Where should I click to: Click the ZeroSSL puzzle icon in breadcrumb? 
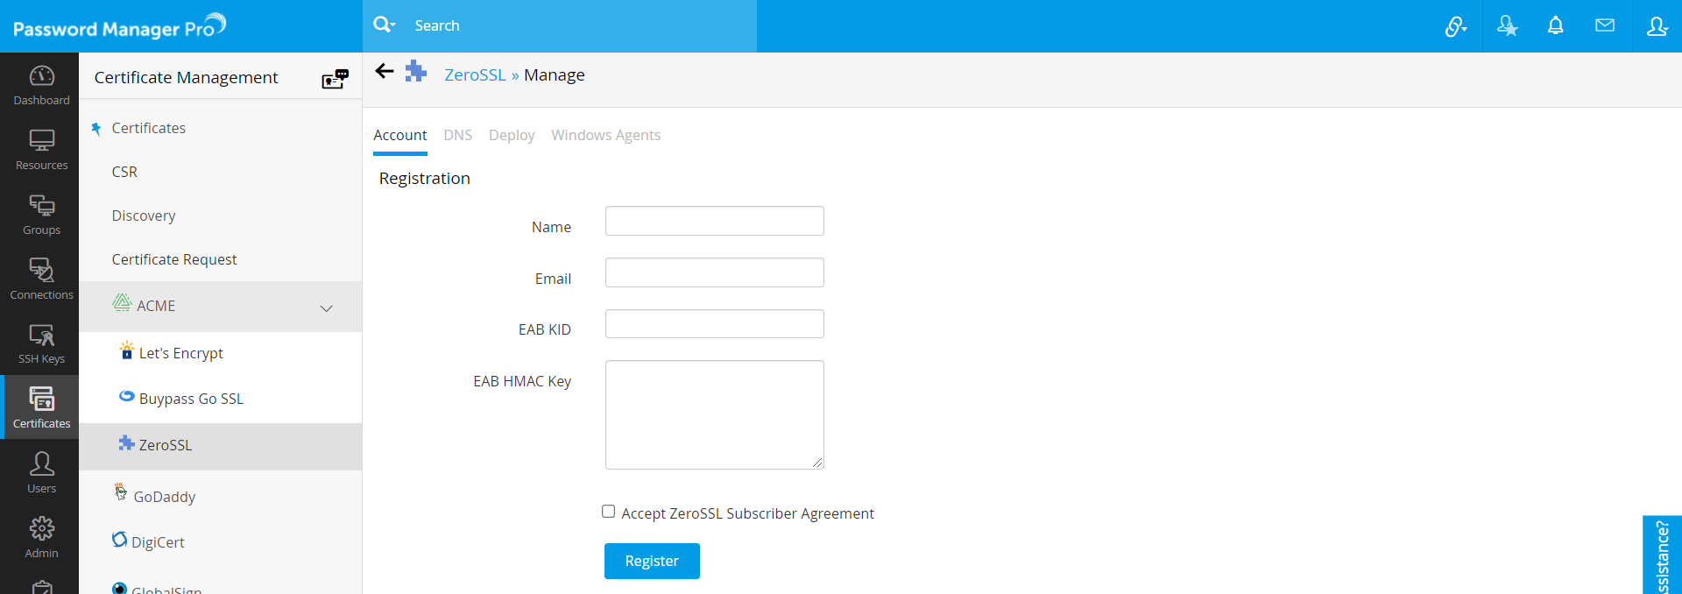pyautogui.click(x=416, y=71)
